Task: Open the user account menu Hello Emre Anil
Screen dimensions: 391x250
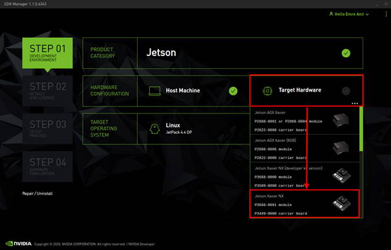Action: 349,14
